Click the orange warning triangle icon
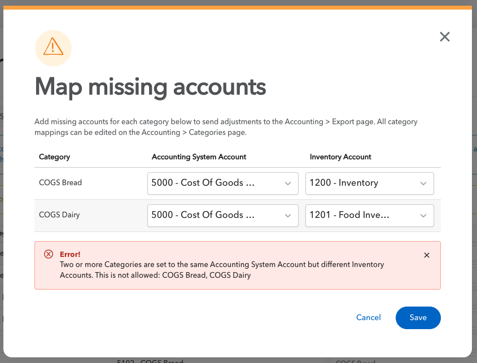The height and width of the screenshot is (363, 477). click(53, 46)
